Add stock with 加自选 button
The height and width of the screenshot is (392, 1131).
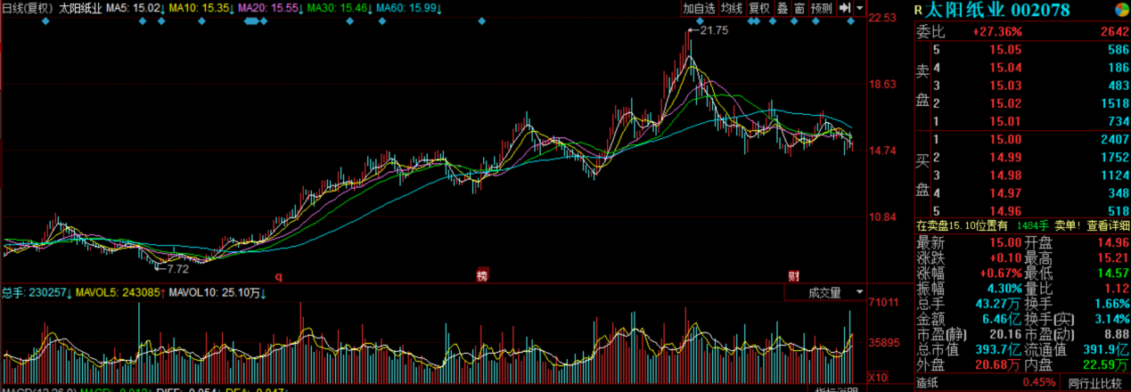click(700, 8)
